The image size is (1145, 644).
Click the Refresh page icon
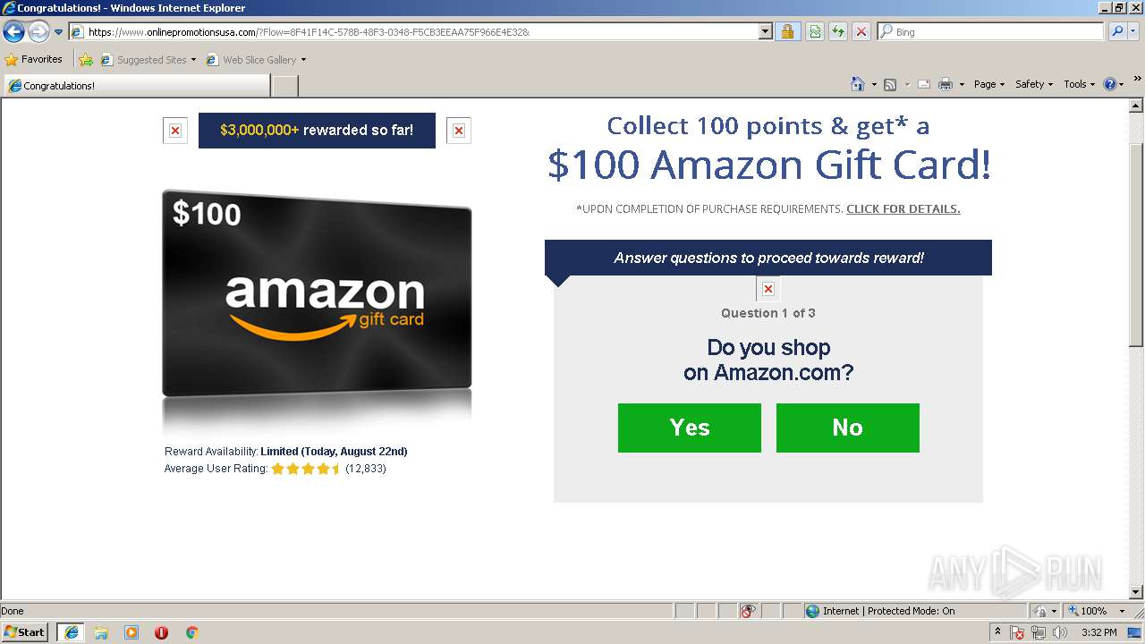(838, 31)
